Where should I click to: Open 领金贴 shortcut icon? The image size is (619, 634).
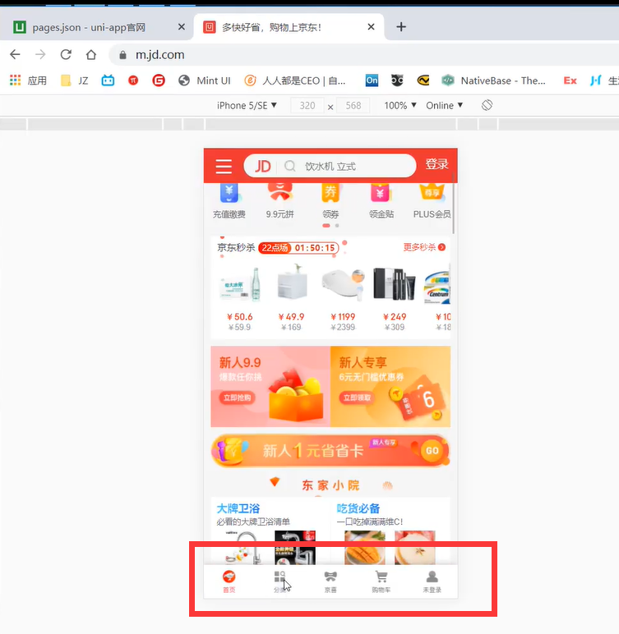[x=381, y=193]
